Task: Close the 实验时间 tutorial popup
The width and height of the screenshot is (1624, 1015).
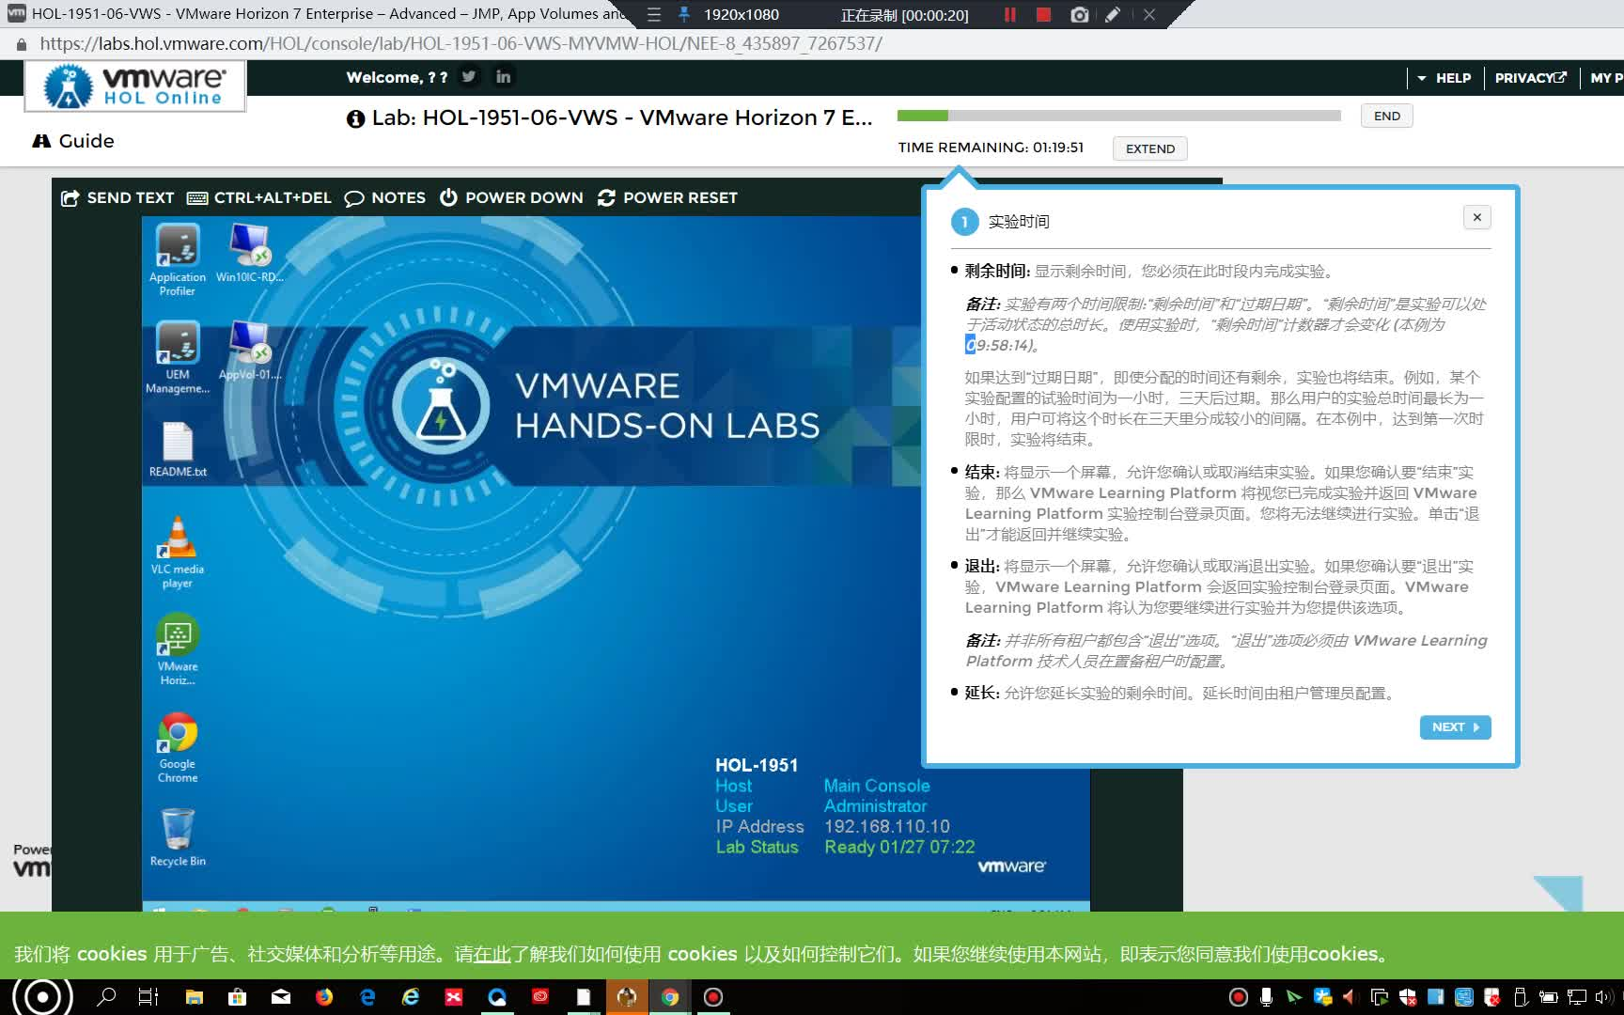Action: click(1477, 217)
